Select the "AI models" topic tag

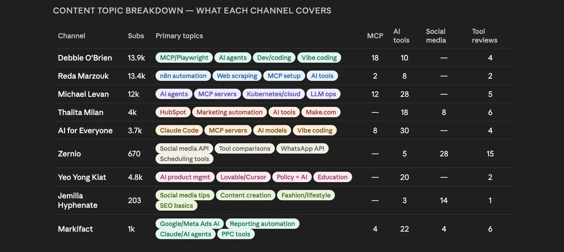click(x=272, y=130)
